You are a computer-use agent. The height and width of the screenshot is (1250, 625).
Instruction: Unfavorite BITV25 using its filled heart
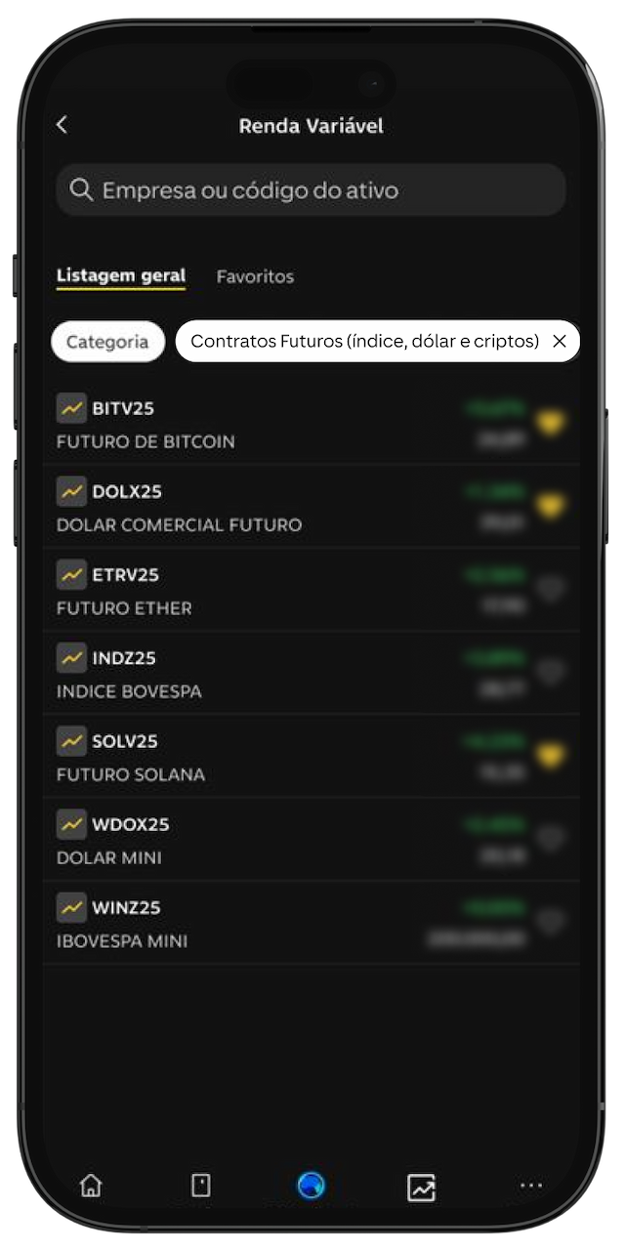click(x=550, y=423)
